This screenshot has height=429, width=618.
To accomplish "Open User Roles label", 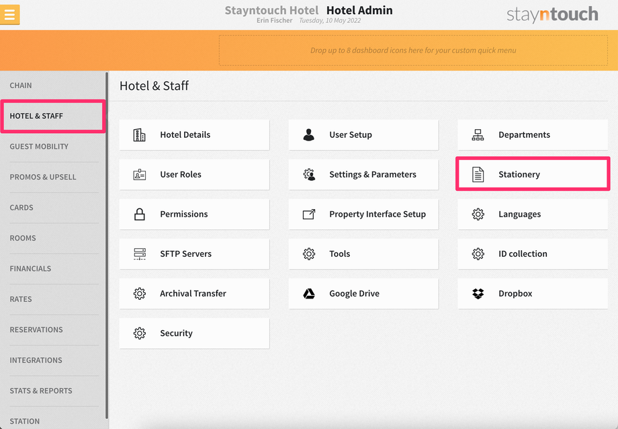I will (181, 174).
